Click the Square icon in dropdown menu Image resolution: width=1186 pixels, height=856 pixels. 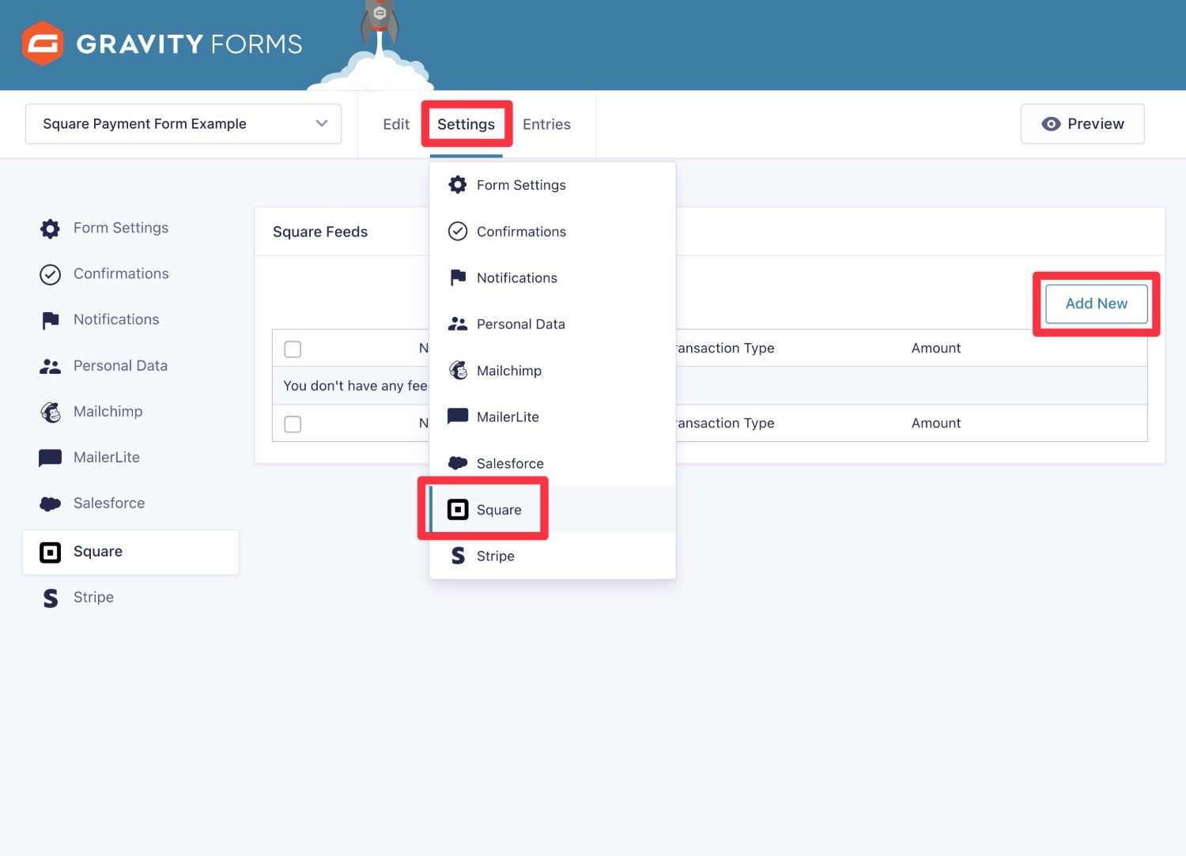click(x=458, y=510)
